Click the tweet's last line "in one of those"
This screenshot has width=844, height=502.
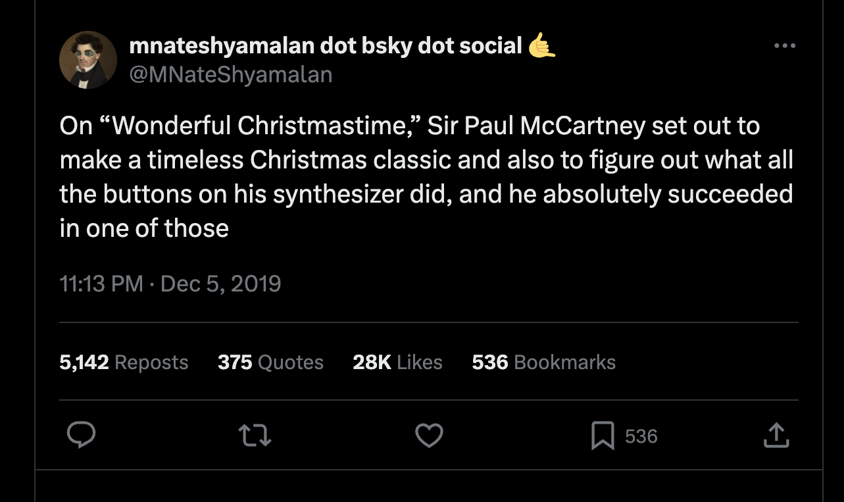pos(144,228)
